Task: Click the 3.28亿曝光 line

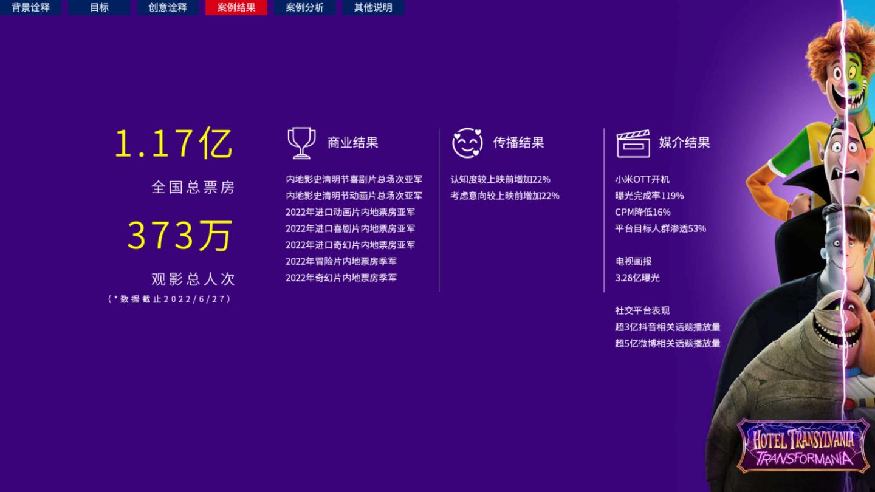Action: (637, 278)
